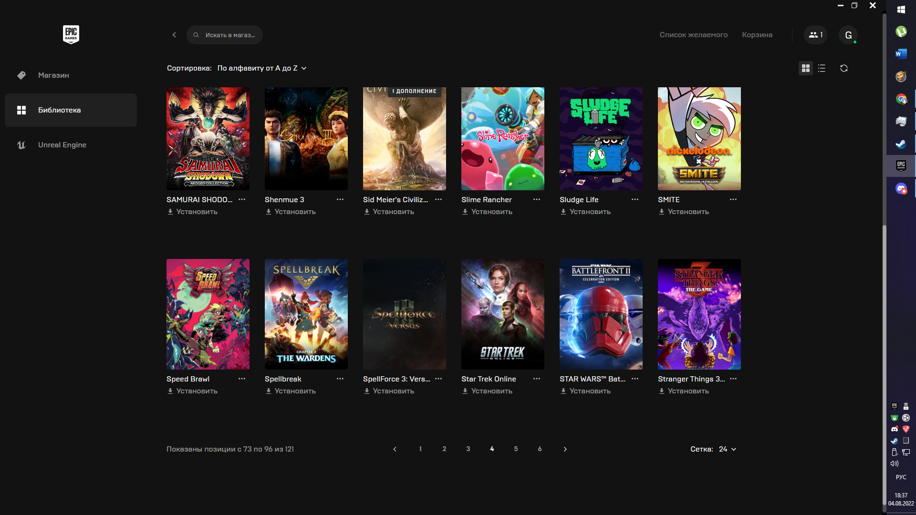Install SMITE via Установить
The height and width of the screenshot is (515, 916).
[684, 212]
